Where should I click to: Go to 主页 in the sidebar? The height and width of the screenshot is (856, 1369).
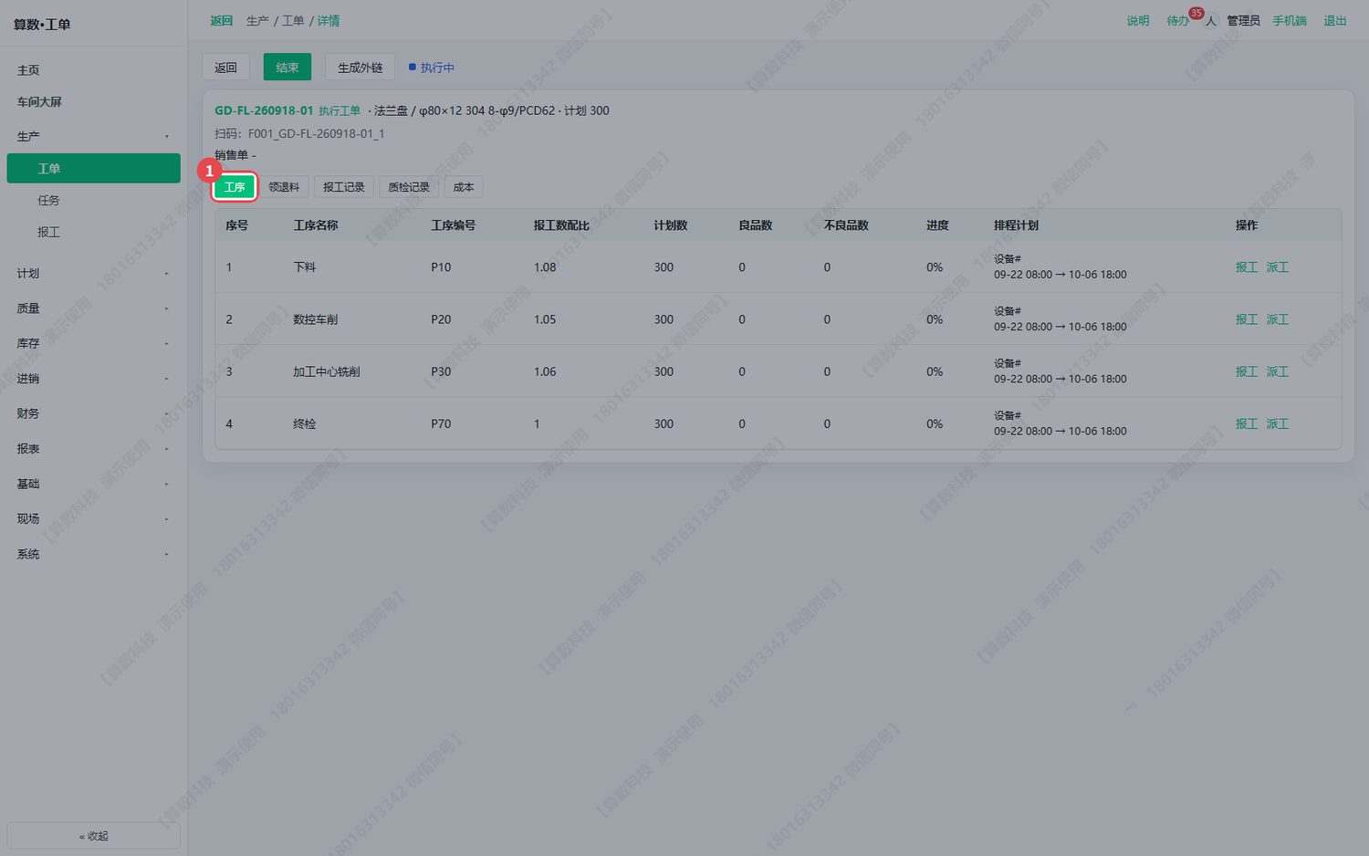click(93, 70)
